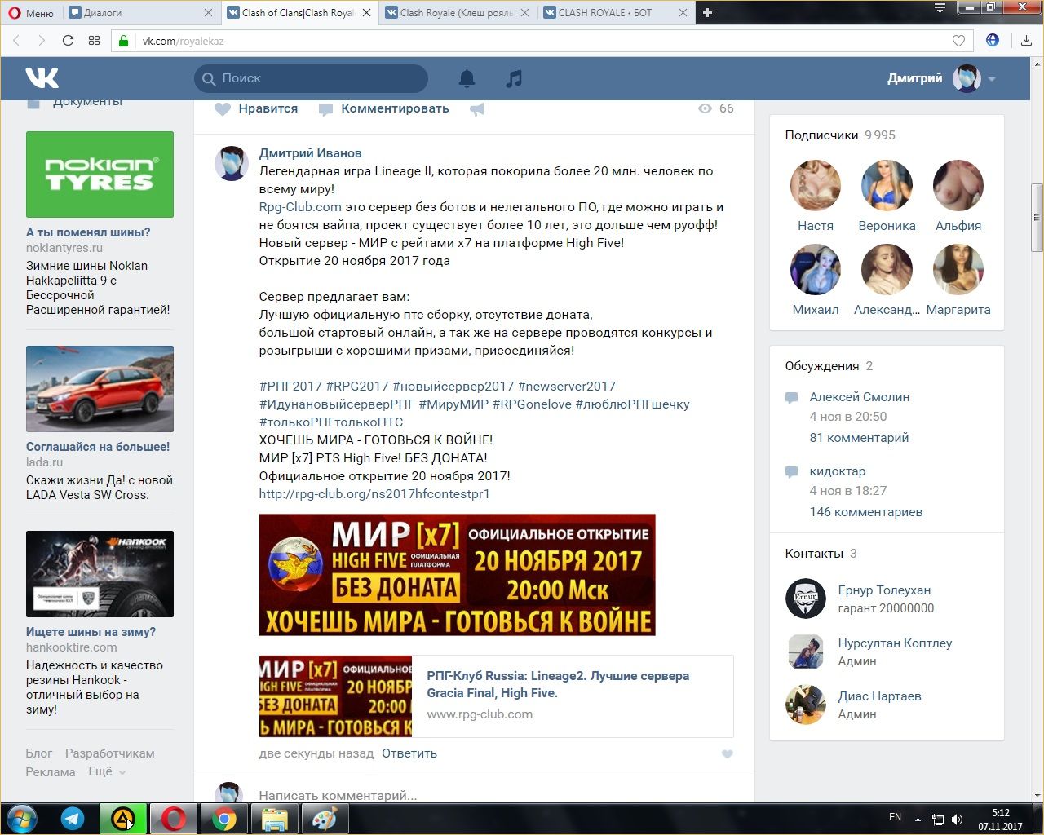Close the CLASH ROYALE - БОТ tab
This screenshot has width=1044, height=835.
(683, 12)
